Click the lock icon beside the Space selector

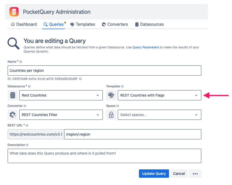111,115
